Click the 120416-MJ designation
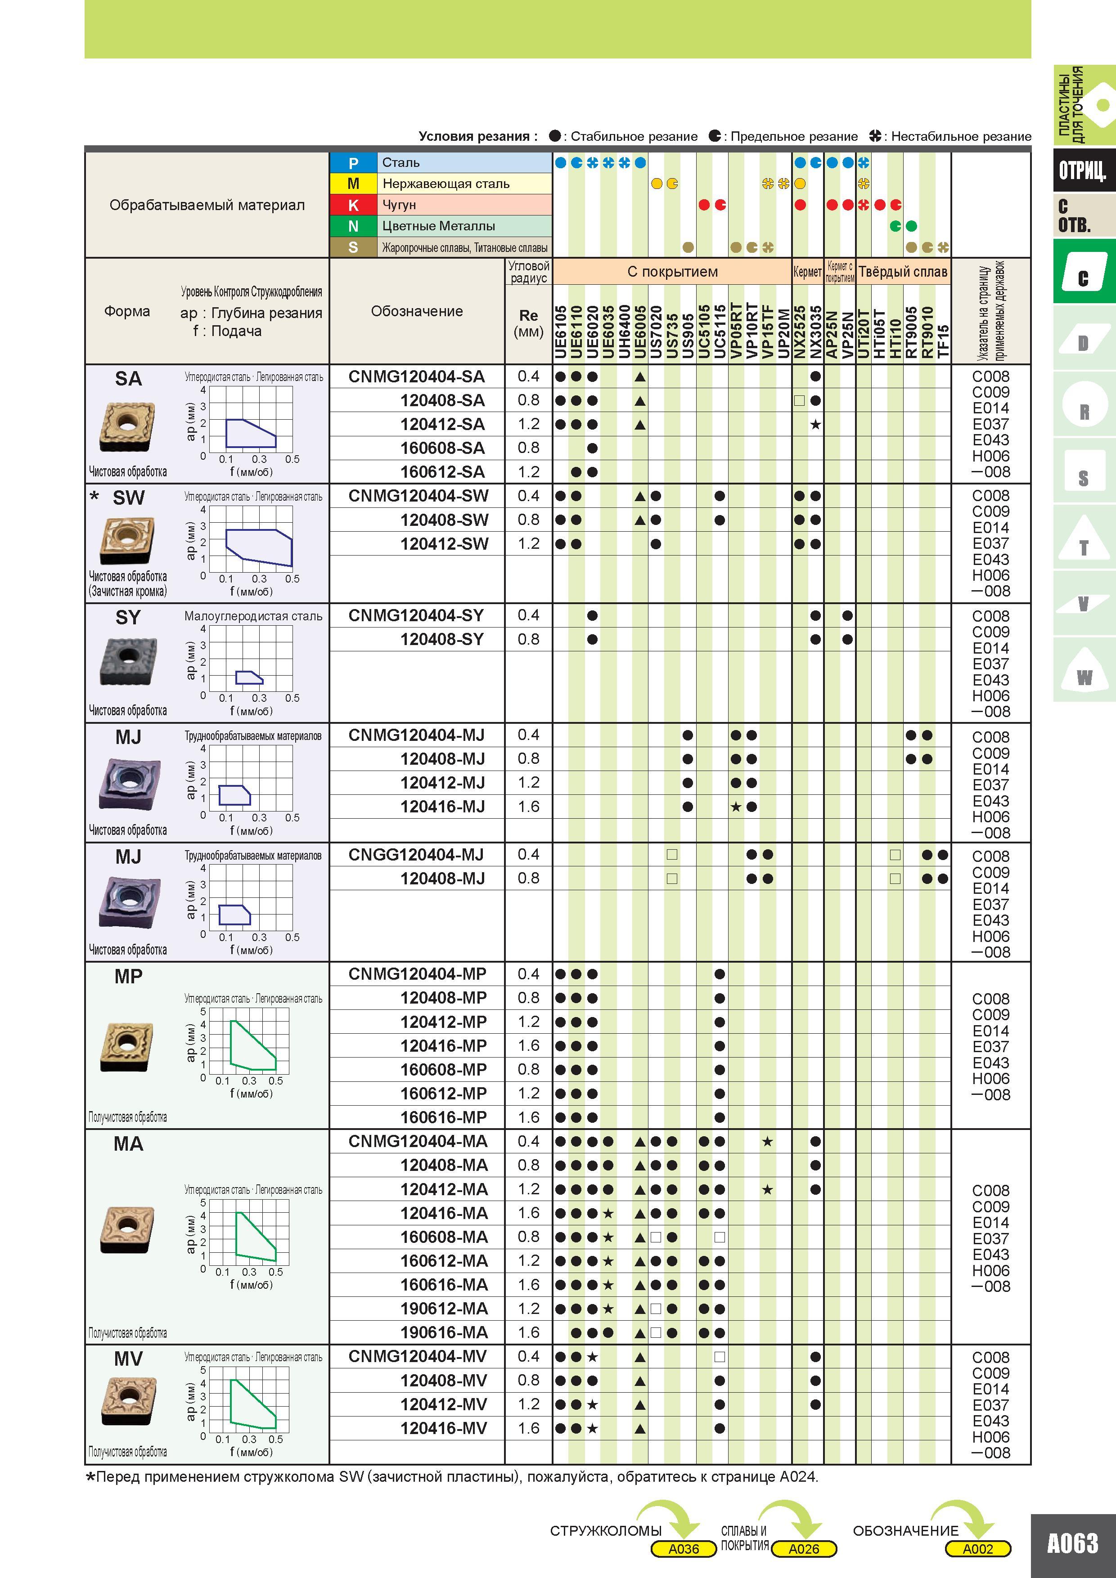The height and width of the screenshot is (1578, 1116). click(x=443, y=807)
